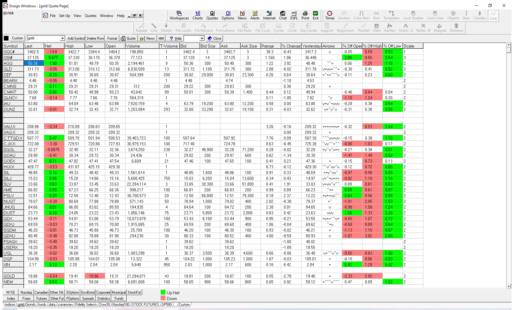Select the Regression drawing tool
Image resolution: width=514 pixels, height=310 pixels.
(x=345, y=28)
